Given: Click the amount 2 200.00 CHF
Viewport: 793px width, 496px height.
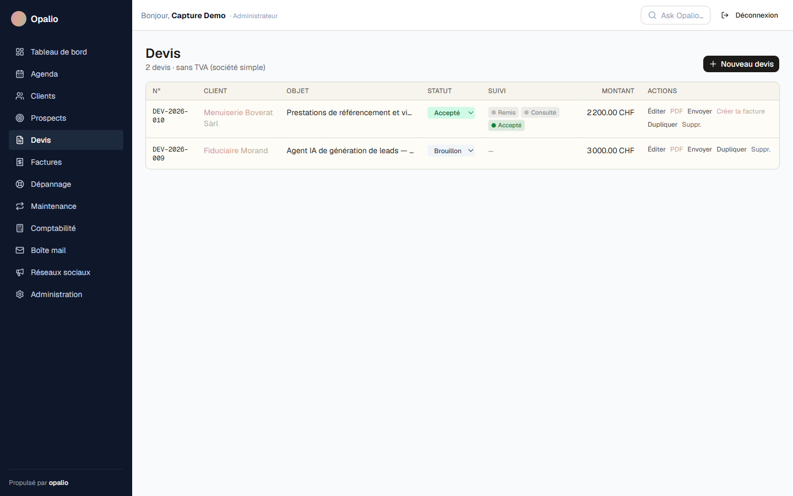Looking at the screenshot, I should 610,112.
